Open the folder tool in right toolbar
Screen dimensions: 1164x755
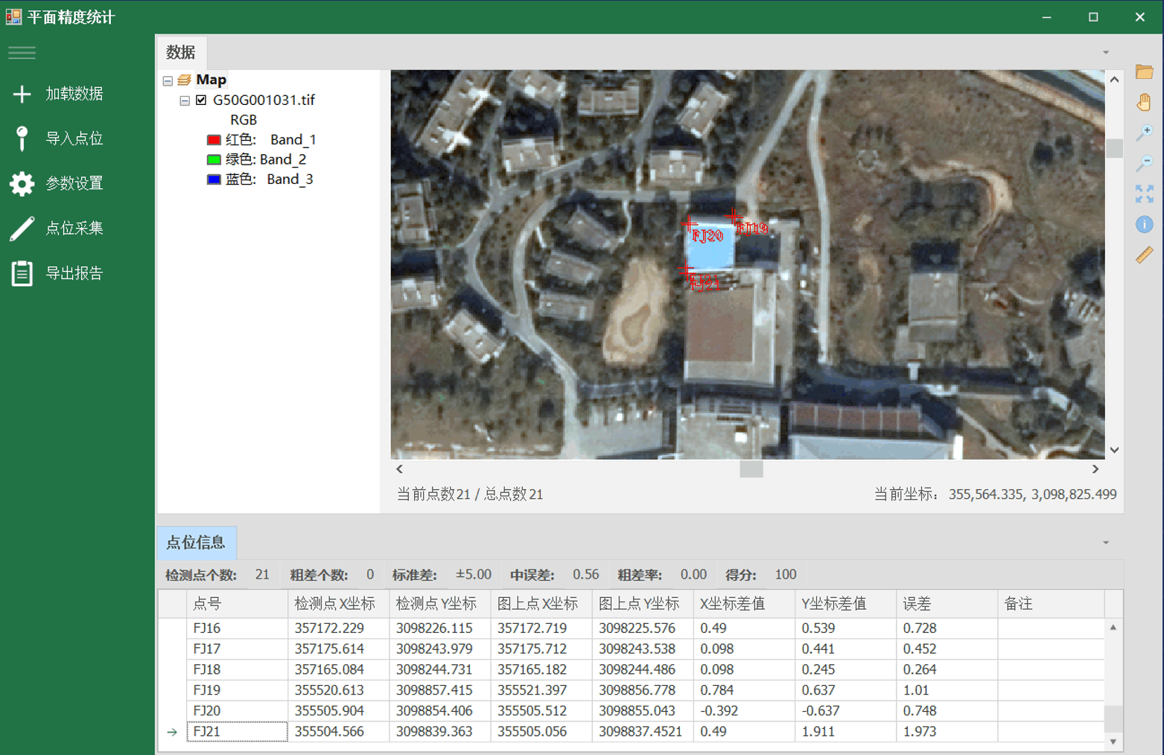pyautogui.click(x=1144, y=72)
